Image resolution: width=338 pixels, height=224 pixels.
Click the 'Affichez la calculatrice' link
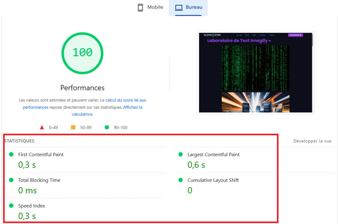pyautogui.click(x=132, y=108)
